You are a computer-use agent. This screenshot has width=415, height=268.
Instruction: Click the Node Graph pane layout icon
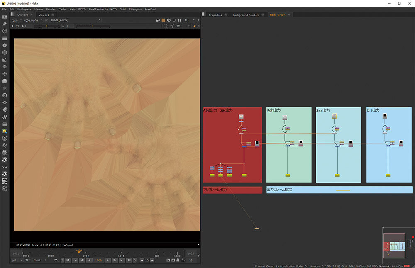click(x=203, y=15)
